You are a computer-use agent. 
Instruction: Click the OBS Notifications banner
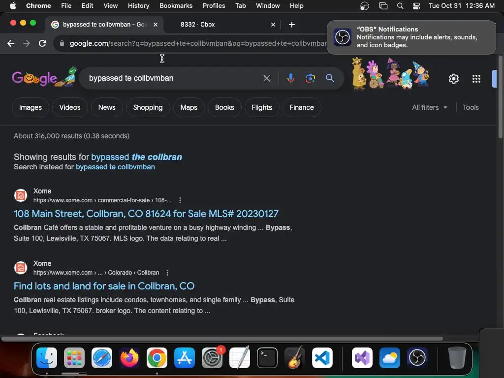click(411, 37)
